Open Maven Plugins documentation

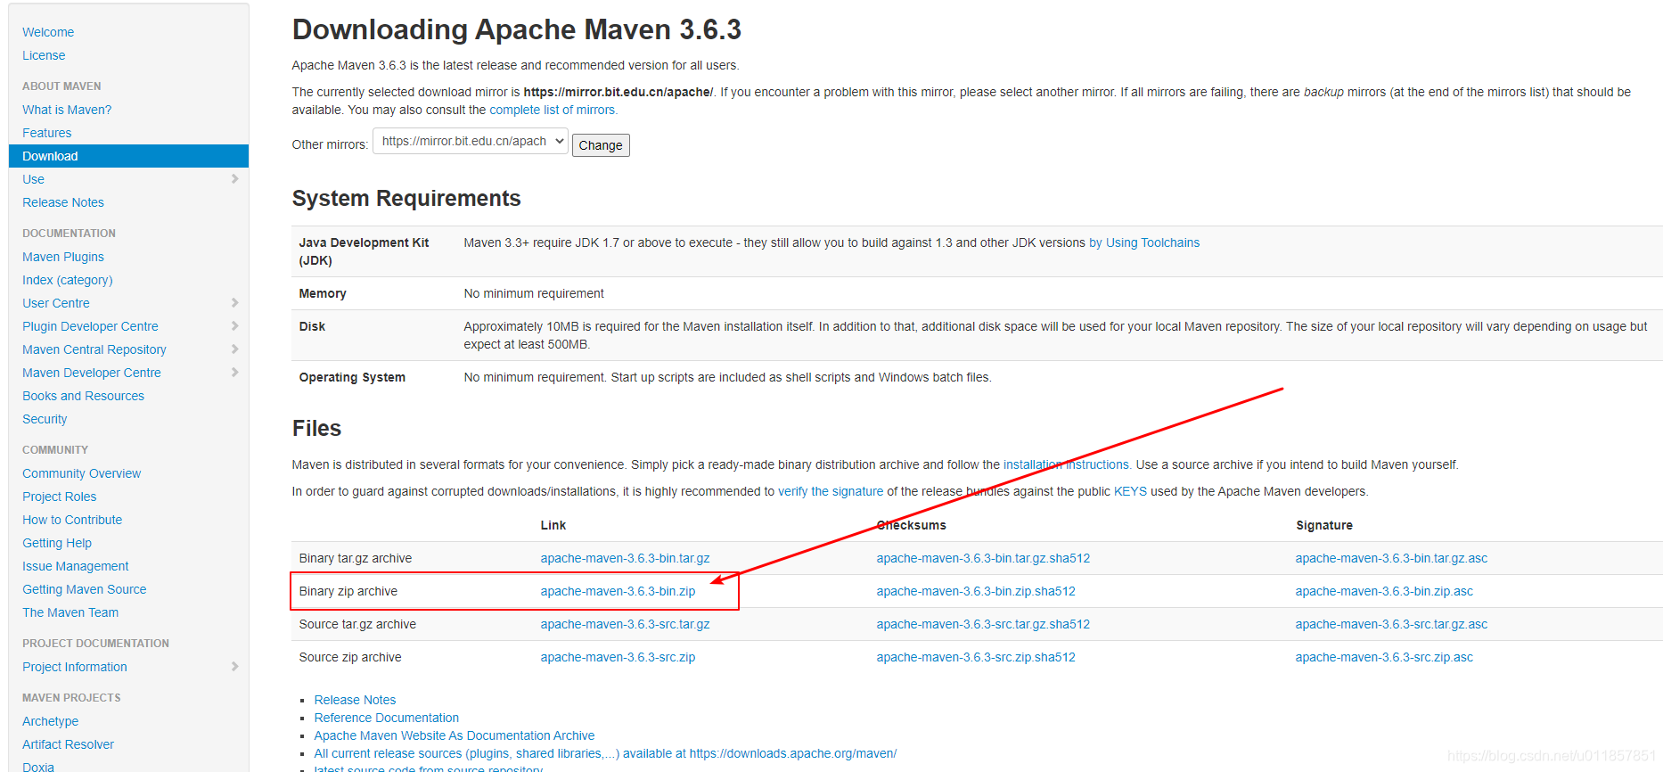pos(63,257)
